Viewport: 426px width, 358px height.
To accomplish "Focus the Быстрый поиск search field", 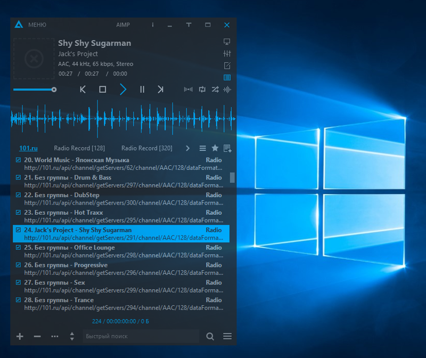I will (141, 336).
